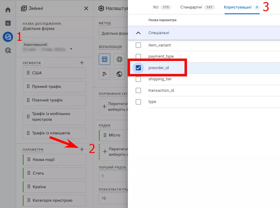Image resolution: width=280 pixels, height=208 pixels.
Task: Click drag handle of Трафік із планшетів
Action: 28,133
